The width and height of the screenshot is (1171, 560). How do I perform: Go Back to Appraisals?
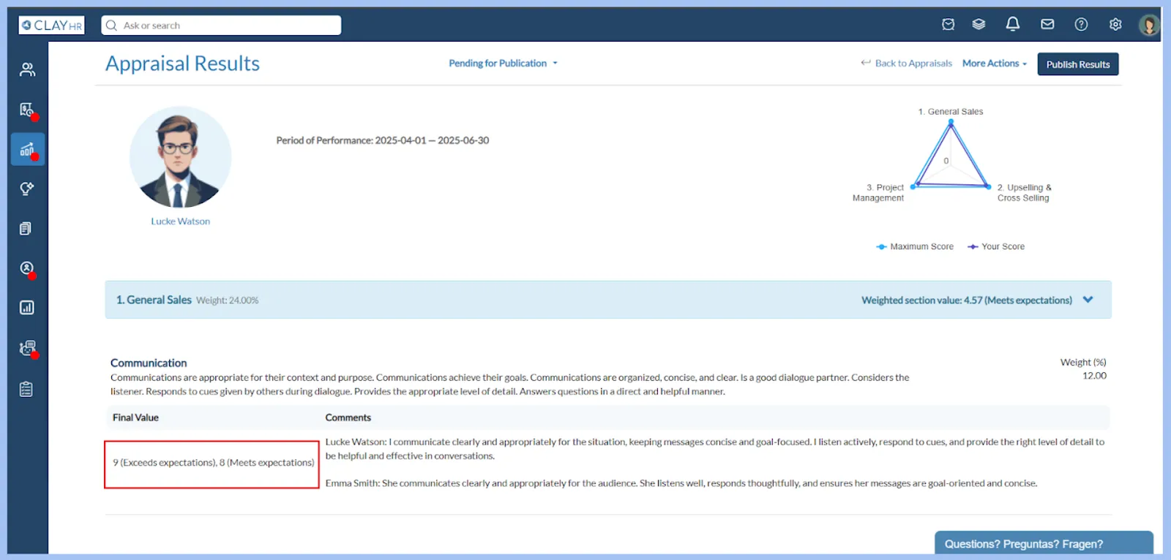click(906, 64)
